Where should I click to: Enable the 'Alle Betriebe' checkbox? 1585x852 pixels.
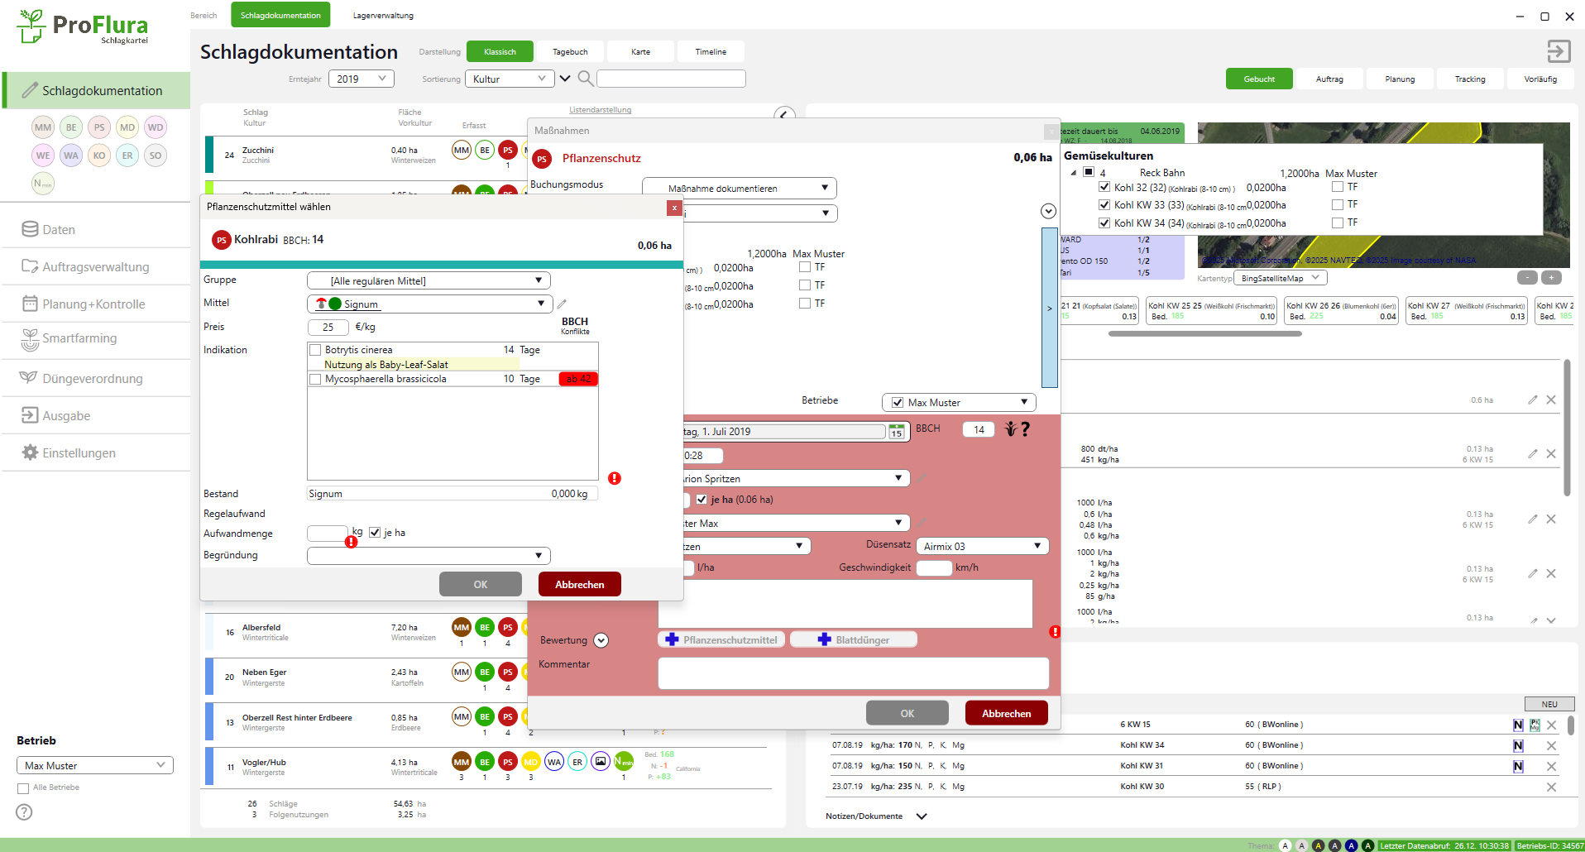coord(23,788)
